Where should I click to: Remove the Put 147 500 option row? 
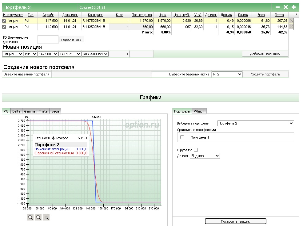[291, 21]
